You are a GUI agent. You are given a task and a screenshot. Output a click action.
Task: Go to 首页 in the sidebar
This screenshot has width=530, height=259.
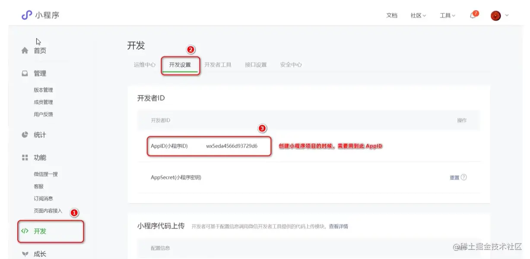tap(40, 51)
